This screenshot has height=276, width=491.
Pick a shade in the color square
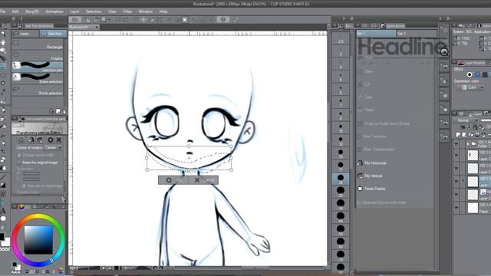coord(38,240)
